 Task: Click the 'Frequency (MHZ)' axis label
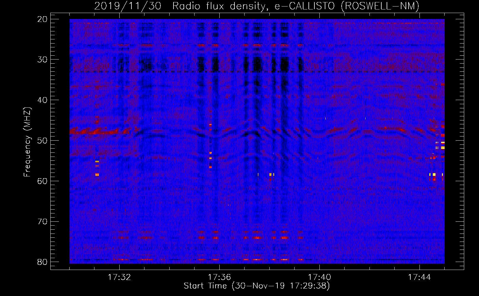click(27, 142)
